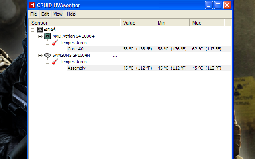Select the Assembly row
Viewport: 255px width, 159px height.
point(149,68)
